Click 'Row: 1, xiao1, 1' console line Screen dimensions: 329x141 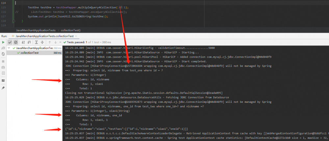point(86,120)
